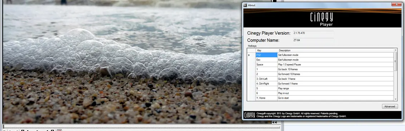Click the About dialog title bar icon
405x131 pixels.
[245, 5]
